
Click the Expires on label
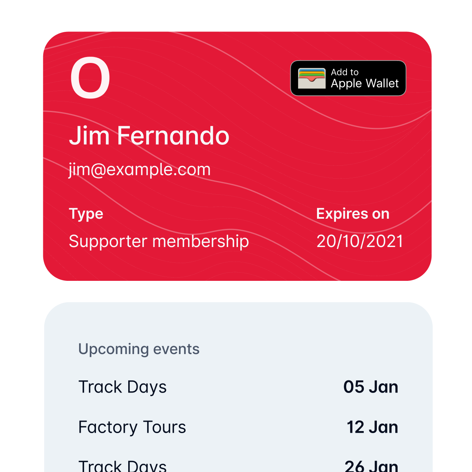click(353, 214)
